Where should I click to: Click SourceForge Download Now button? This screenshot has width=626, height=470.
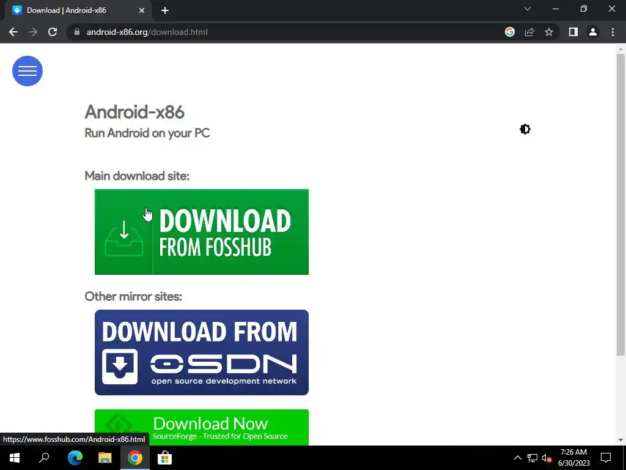click(x=202, y=427)
